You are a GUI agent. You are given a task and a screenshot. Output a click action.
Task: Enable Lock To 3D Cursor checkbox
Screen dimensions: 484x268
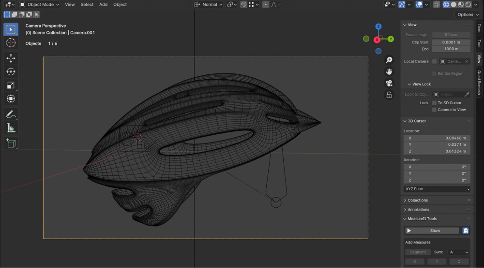(x=434, y=103)
